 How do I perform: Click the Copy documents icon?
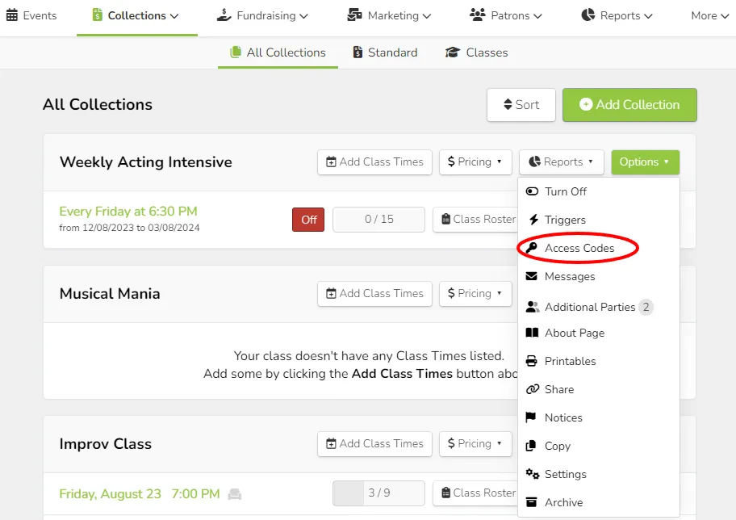[x=531, y=446]
